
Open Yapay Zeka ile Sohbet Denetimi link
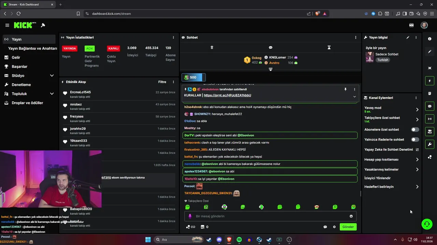click(x=391, y=149)
